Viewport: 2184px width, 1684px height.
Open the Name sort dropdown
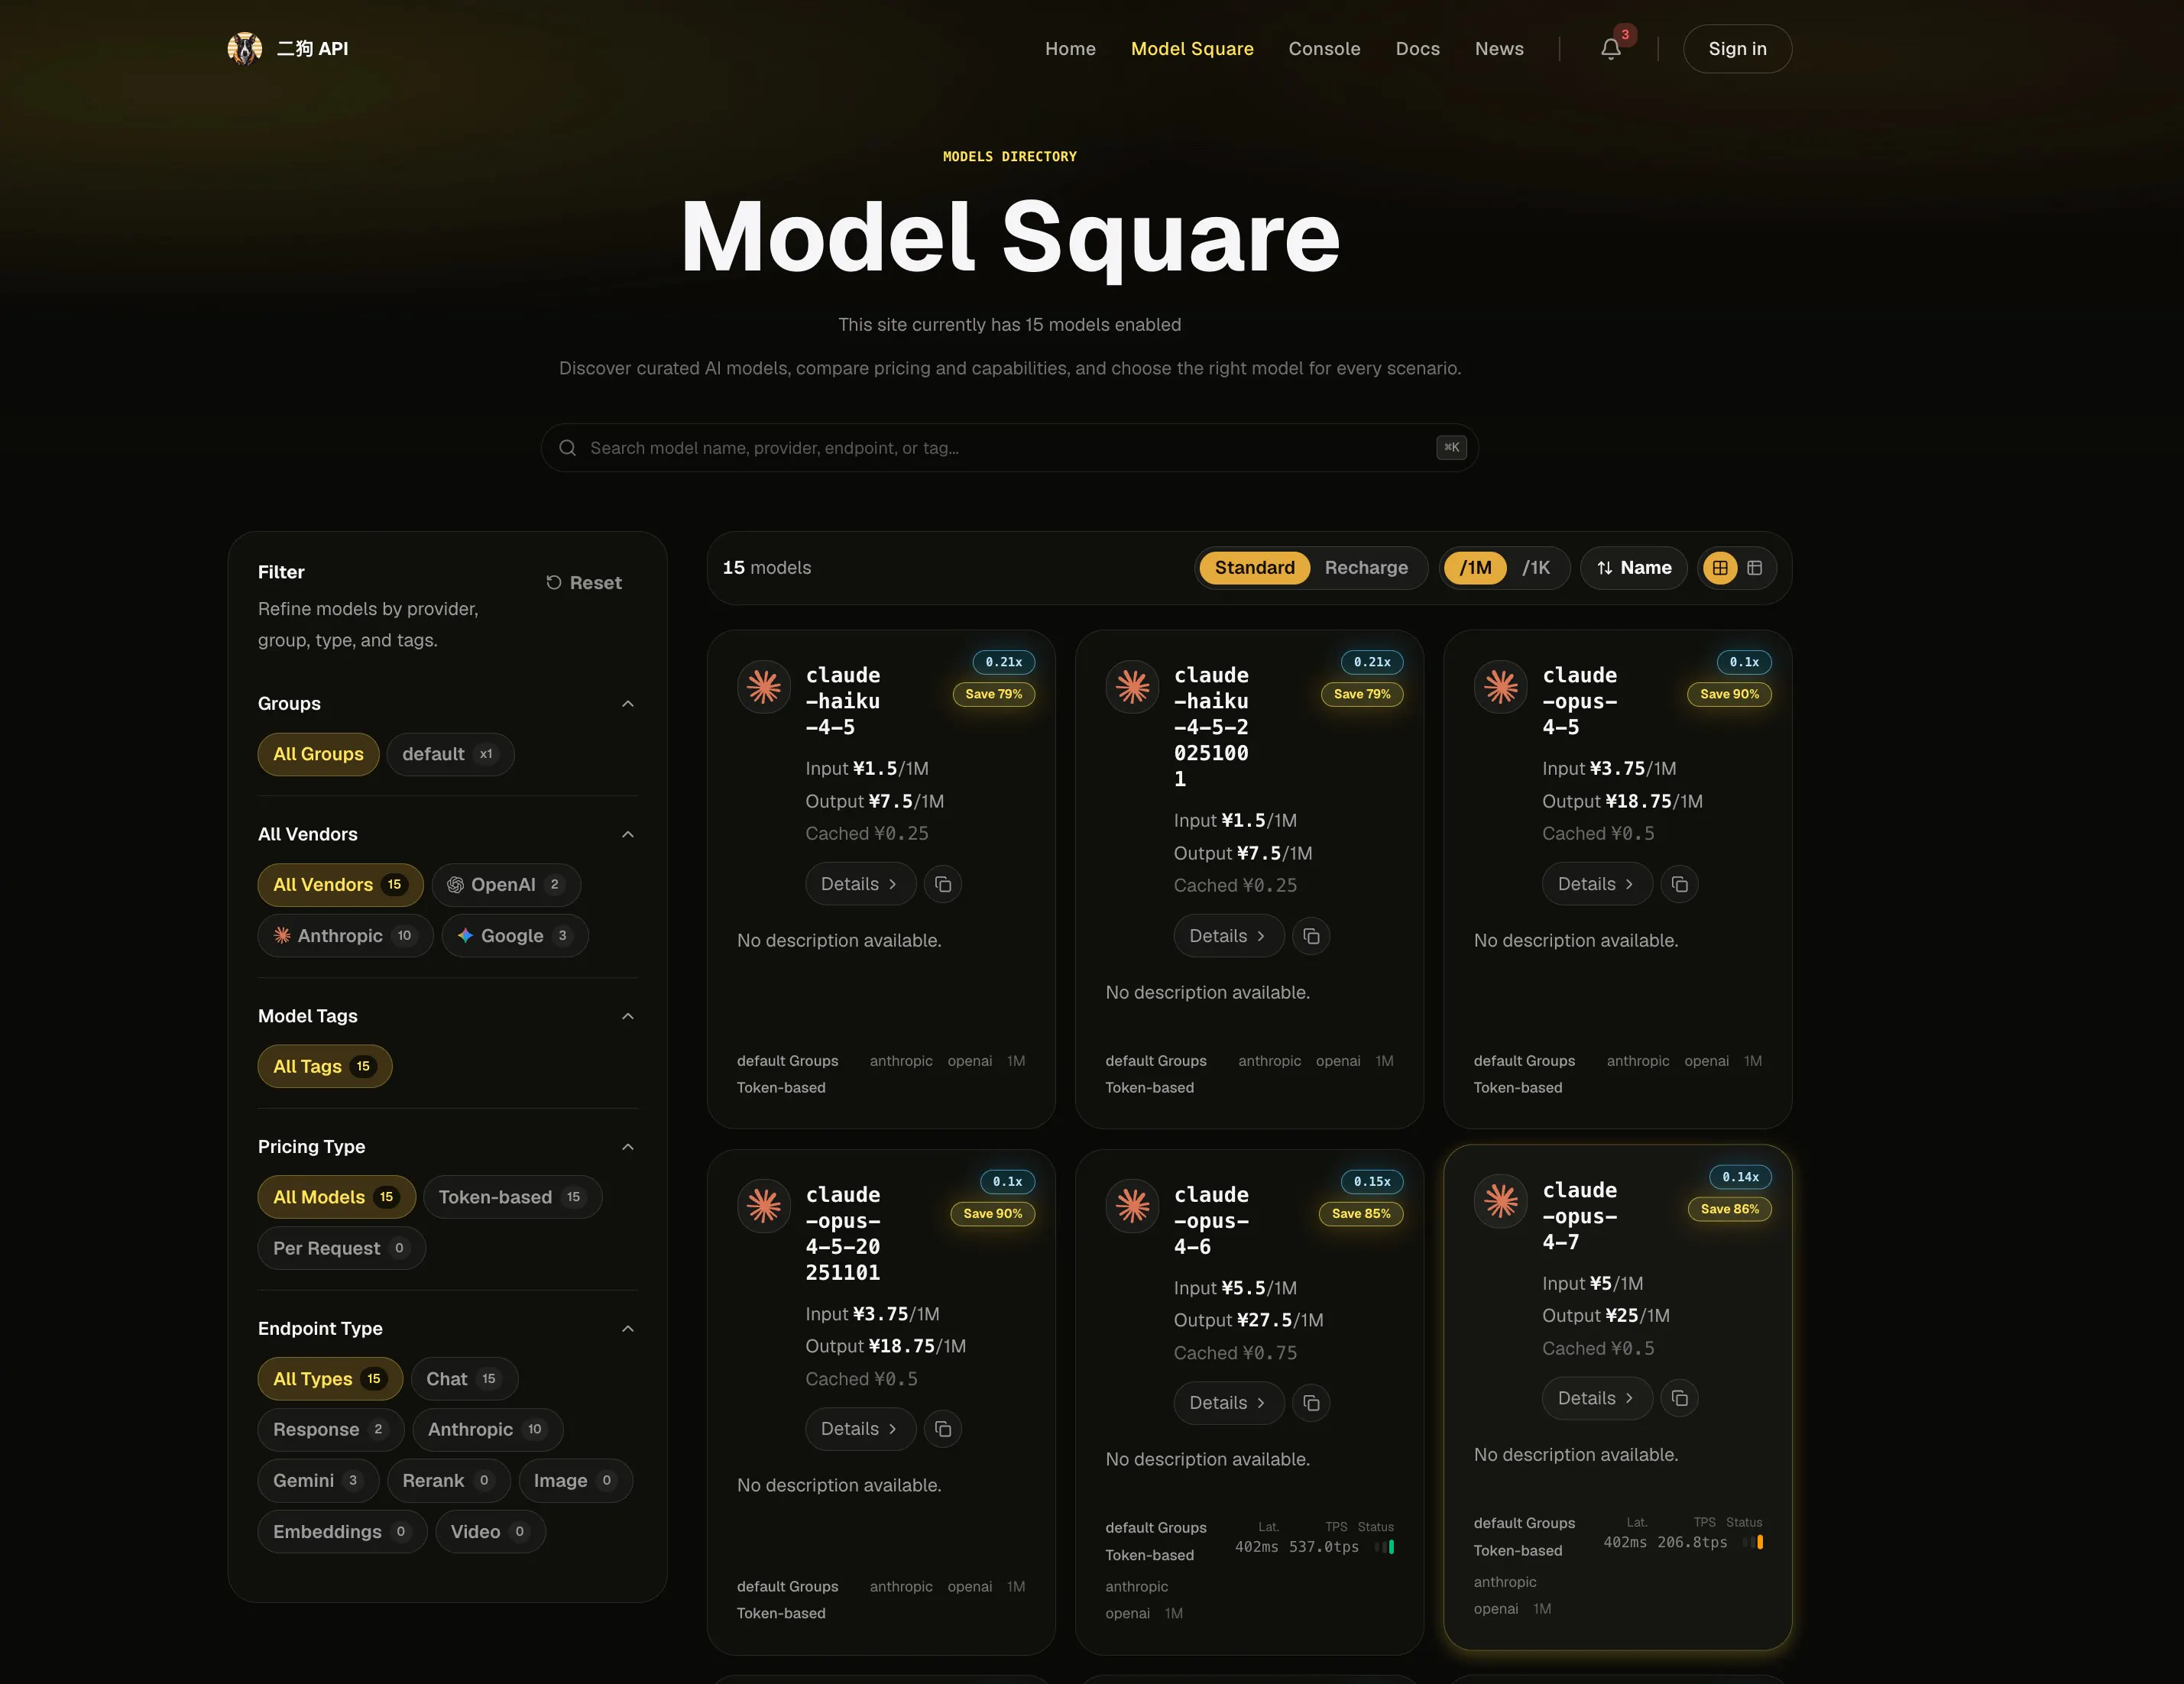[x=1633, y=568]
